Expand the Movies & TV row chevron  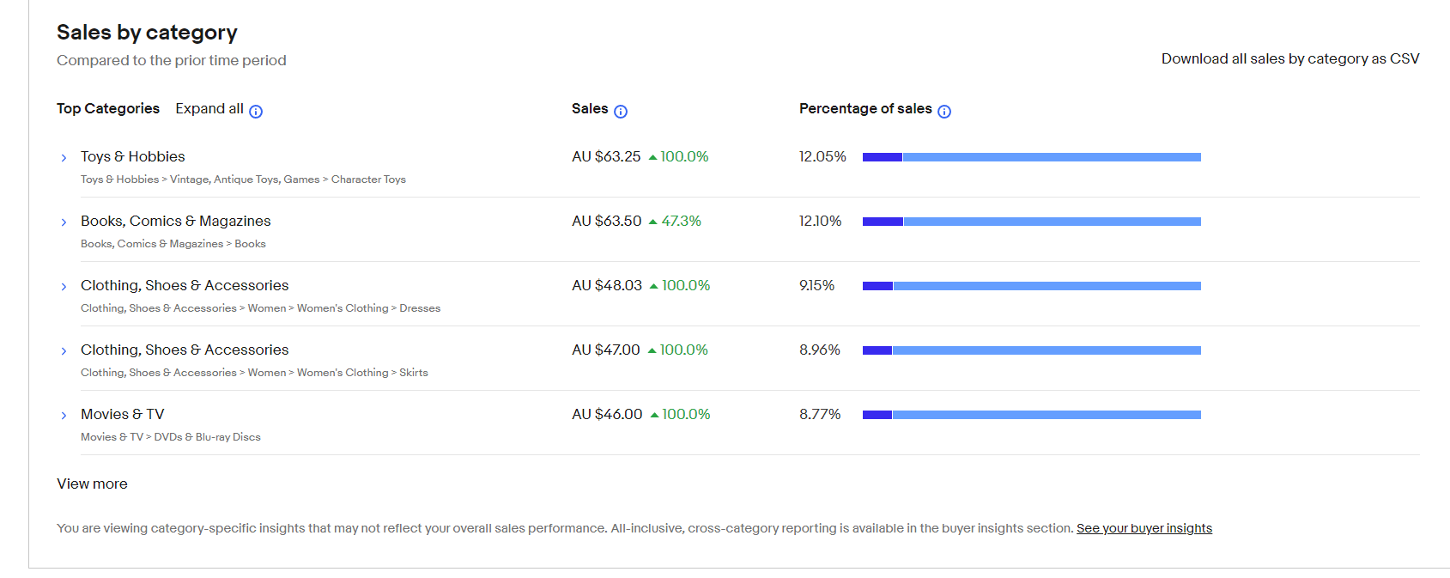64,416
